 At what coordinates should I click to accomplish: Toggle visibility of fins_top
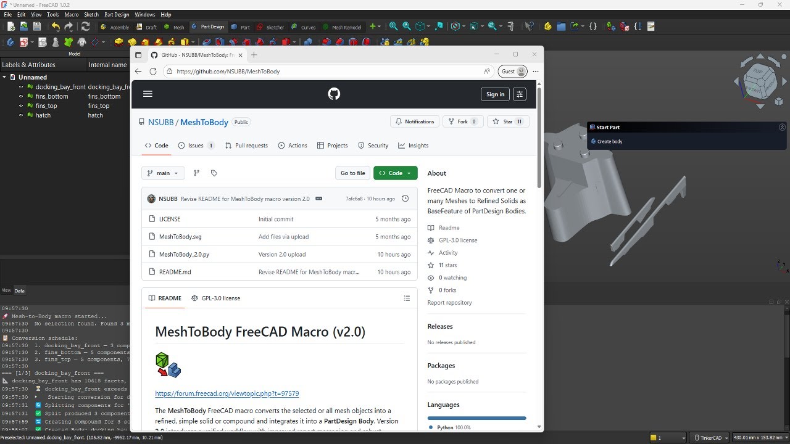pyautogui.click(x=21, y=105)
